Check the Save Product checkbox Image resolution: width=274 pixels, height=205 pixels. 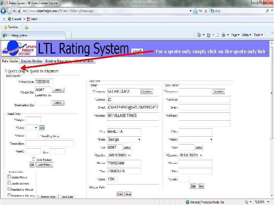pos(34,159)
